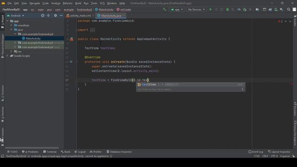Toggle the Emulator side panel tab
297x167 pixels.
pyautogui.click(x=295, y=109)
